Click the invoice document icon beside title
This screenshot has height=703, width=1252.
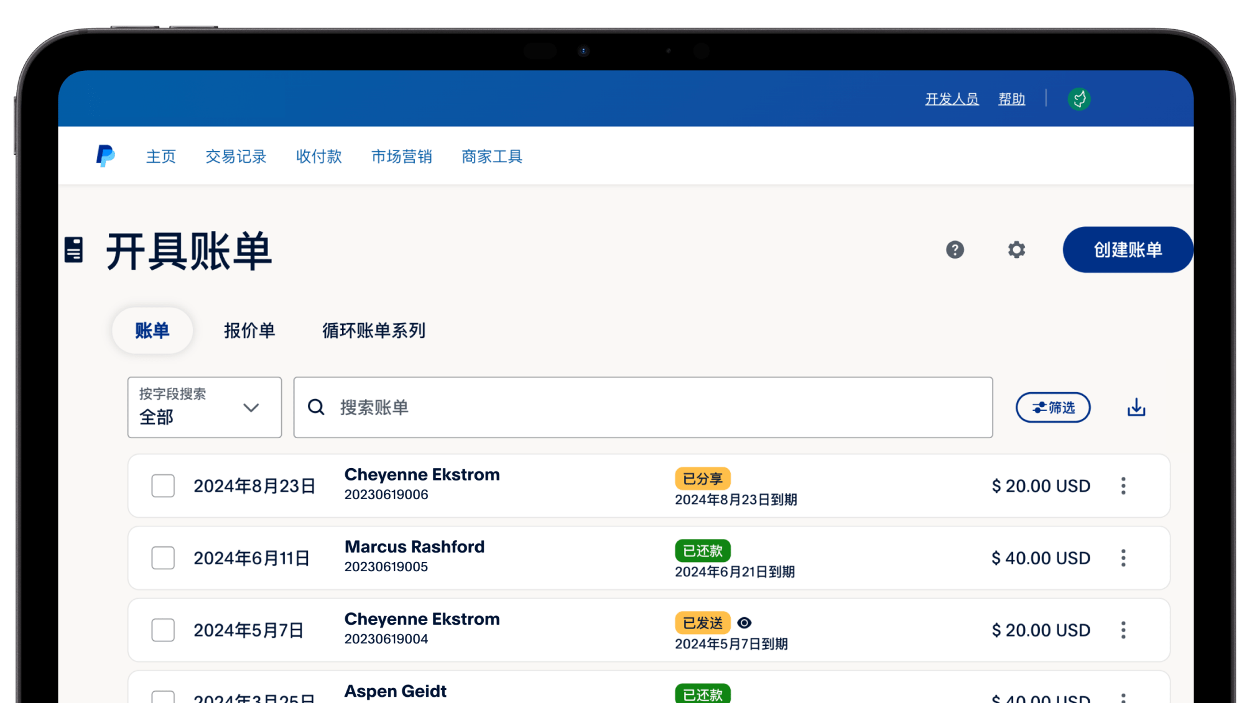pos(73,250)
